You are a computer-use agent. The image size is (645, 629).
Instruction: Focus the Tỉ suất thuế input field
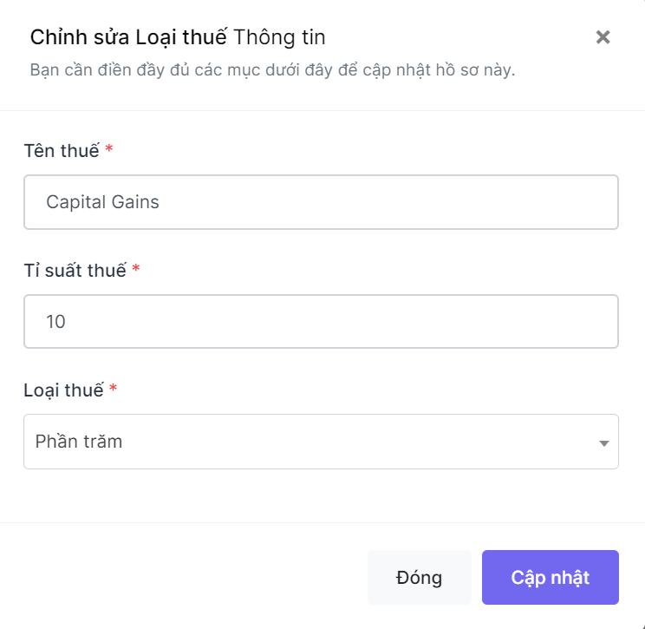[x=321, y=322]
